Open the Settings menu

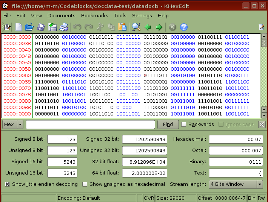pyautogui.click(x=142, y=16)
